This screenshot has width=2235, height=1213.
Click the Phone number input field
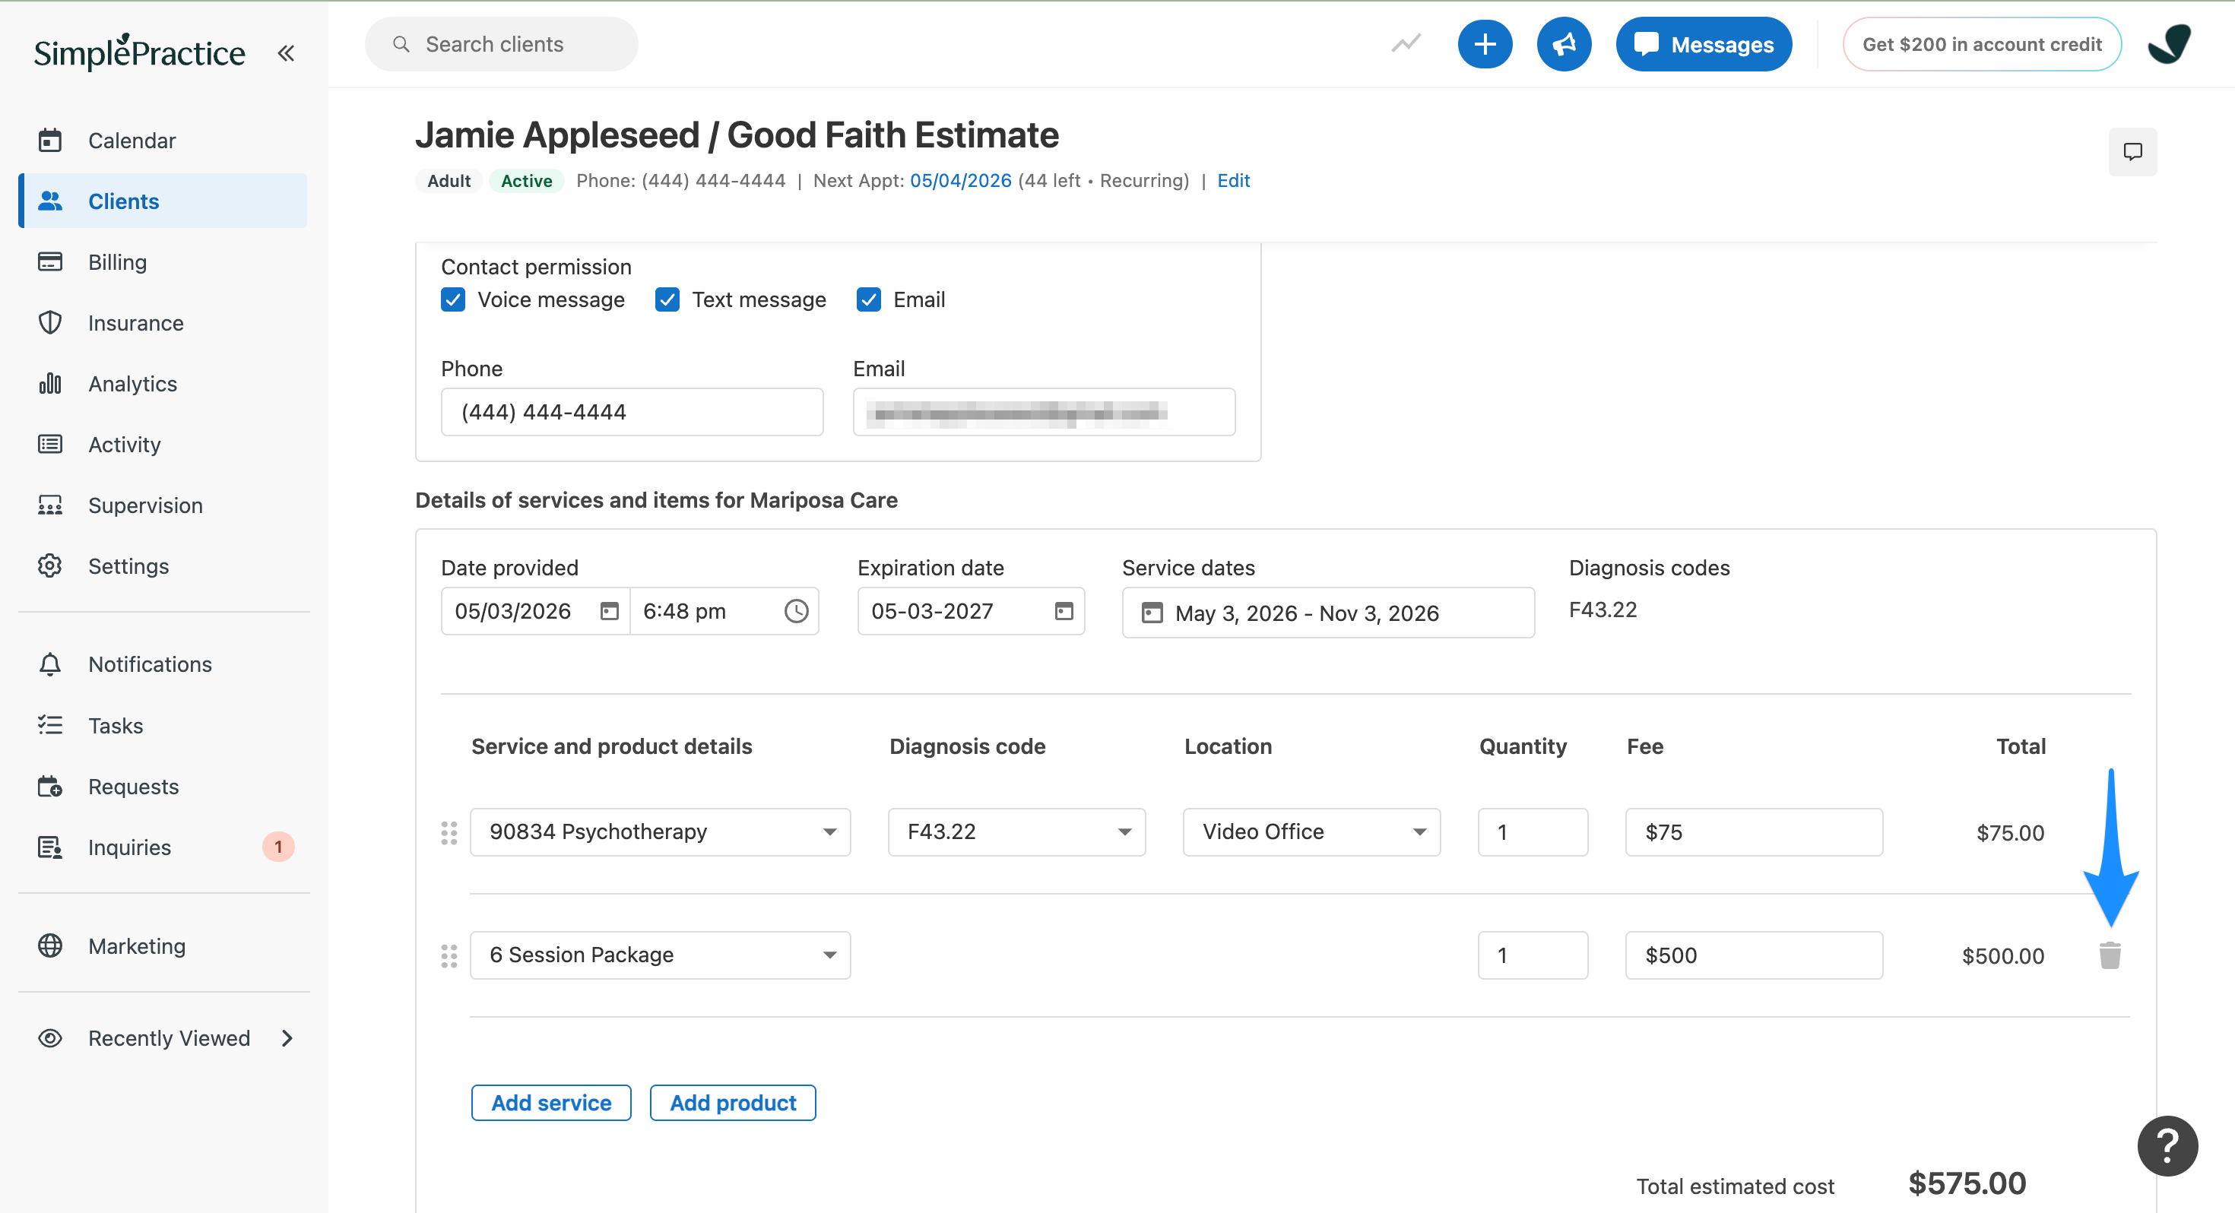coord(632,412)
